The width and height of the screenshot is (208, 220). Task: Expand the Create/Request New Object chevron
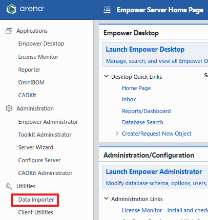tap(117, 133)
